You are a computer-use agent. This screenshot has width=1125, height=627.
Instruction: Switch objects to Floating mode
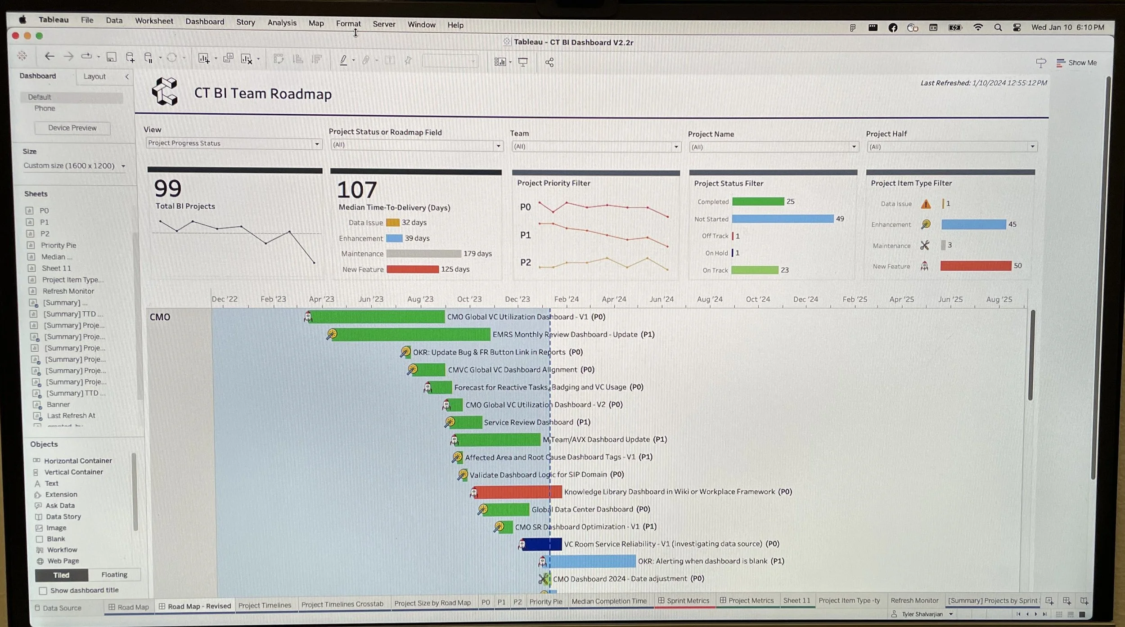(114, 574)
